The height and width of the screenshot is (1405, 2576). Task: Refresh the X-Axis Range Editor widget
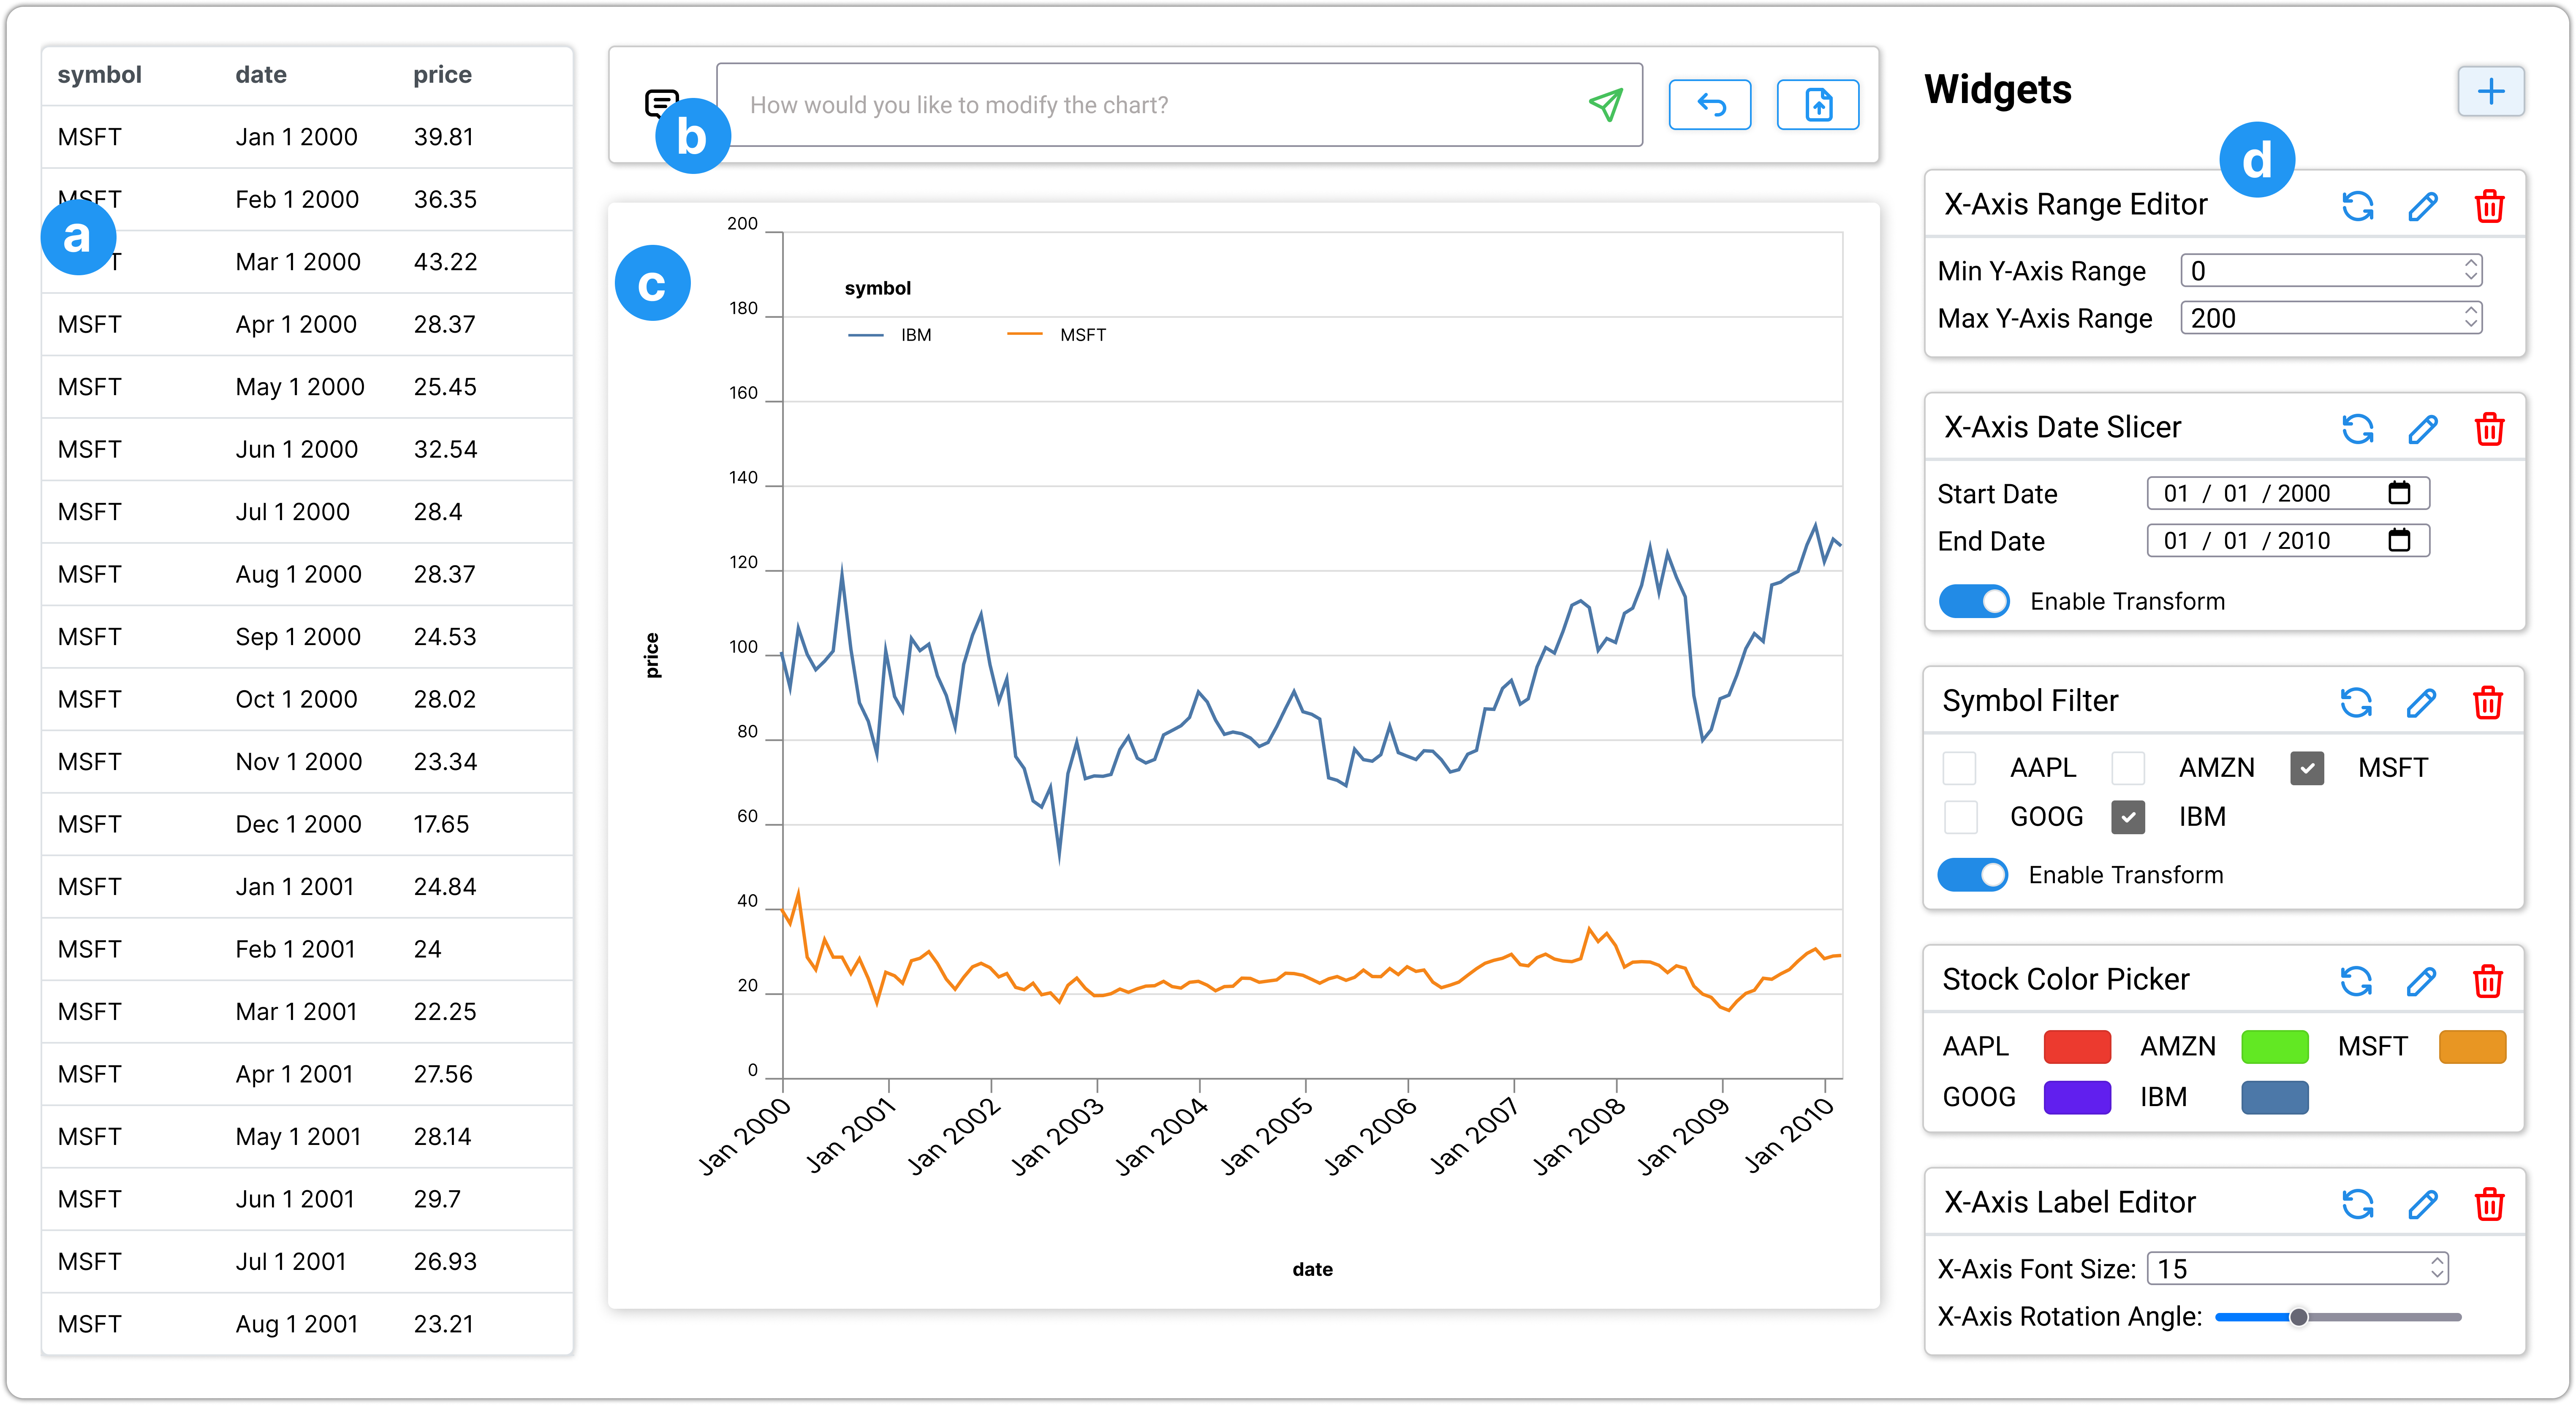click(2358, 206)
